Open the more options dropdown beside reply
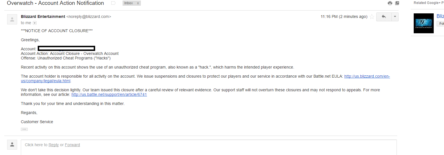444x155 pixels. coord(395,17)
